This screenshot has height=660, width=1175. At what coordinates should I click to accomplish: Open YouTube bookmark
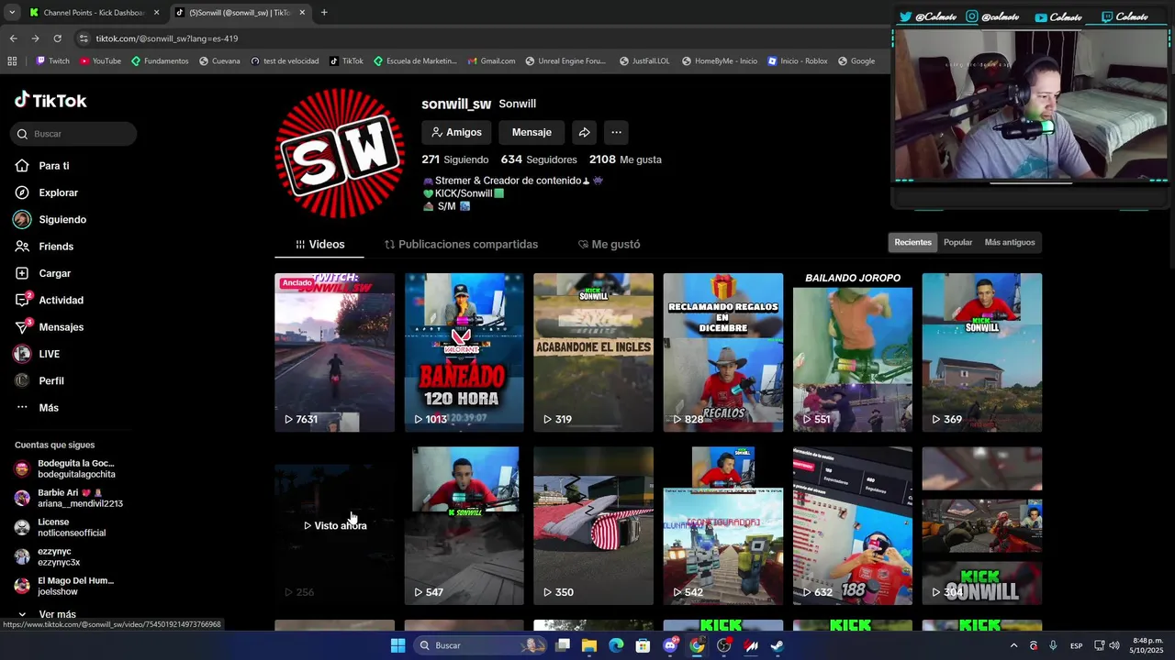click(100, 61)
